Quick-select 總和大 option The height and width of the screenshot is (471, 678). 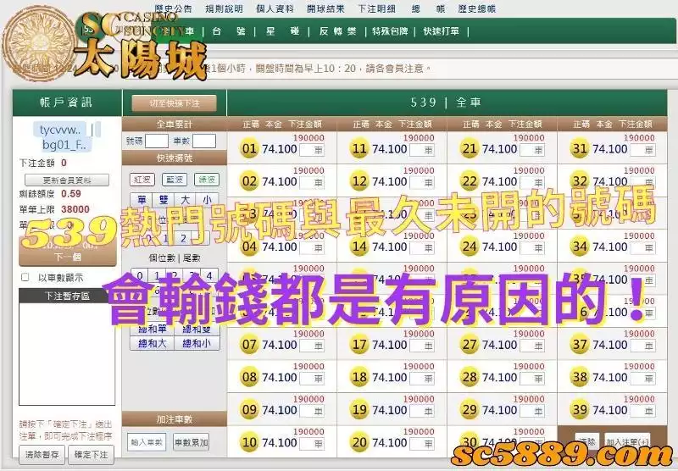[x=153, y=343]
